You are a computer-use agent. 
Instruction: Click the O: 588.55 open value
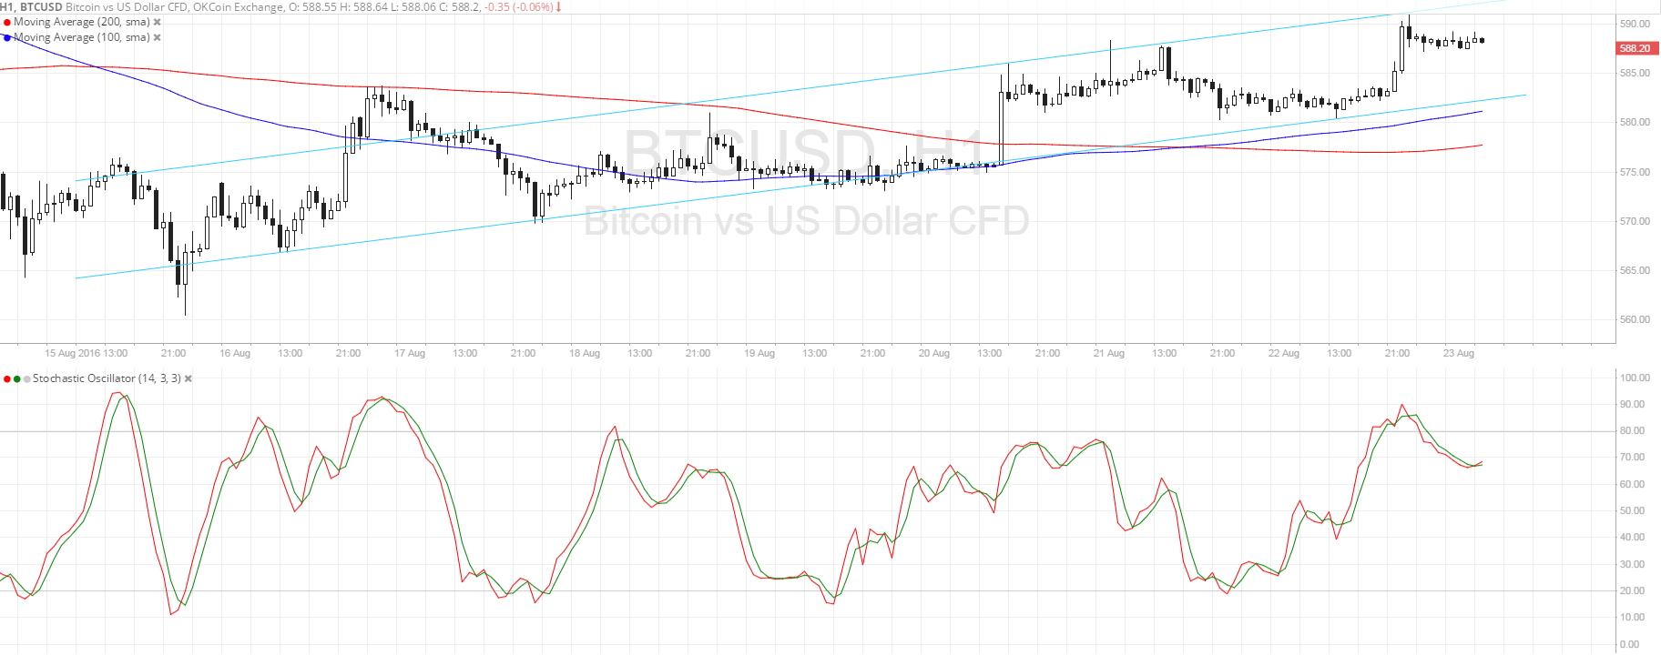coord(314,6)
